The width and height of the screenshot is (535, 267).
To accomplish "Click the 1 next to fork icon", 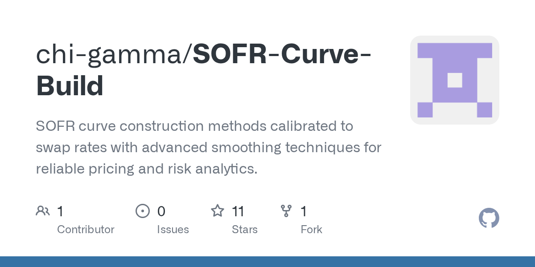I will [x=304, y=211].
